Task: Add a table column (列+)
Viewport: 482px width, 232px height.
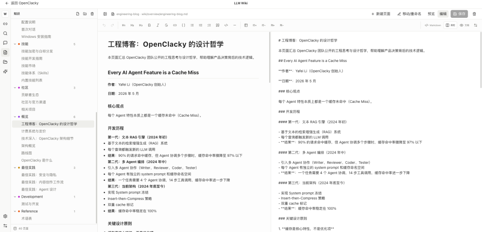Action: point(273,25)
